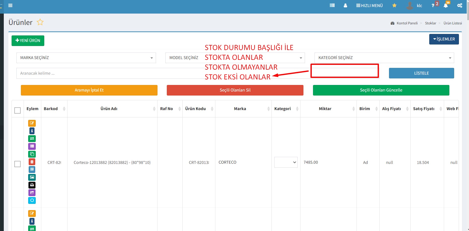This screenshot has width=469, height=231.
Task: Click the barcode icon in the top bar
Action: (332, 6)
